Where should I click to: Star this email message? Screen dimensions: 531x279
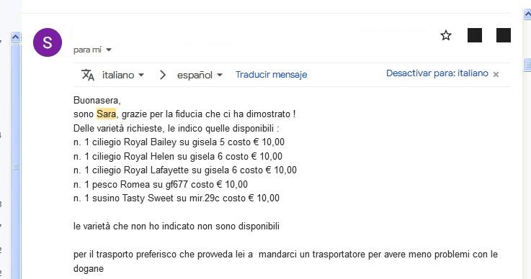tap(446, 35)
